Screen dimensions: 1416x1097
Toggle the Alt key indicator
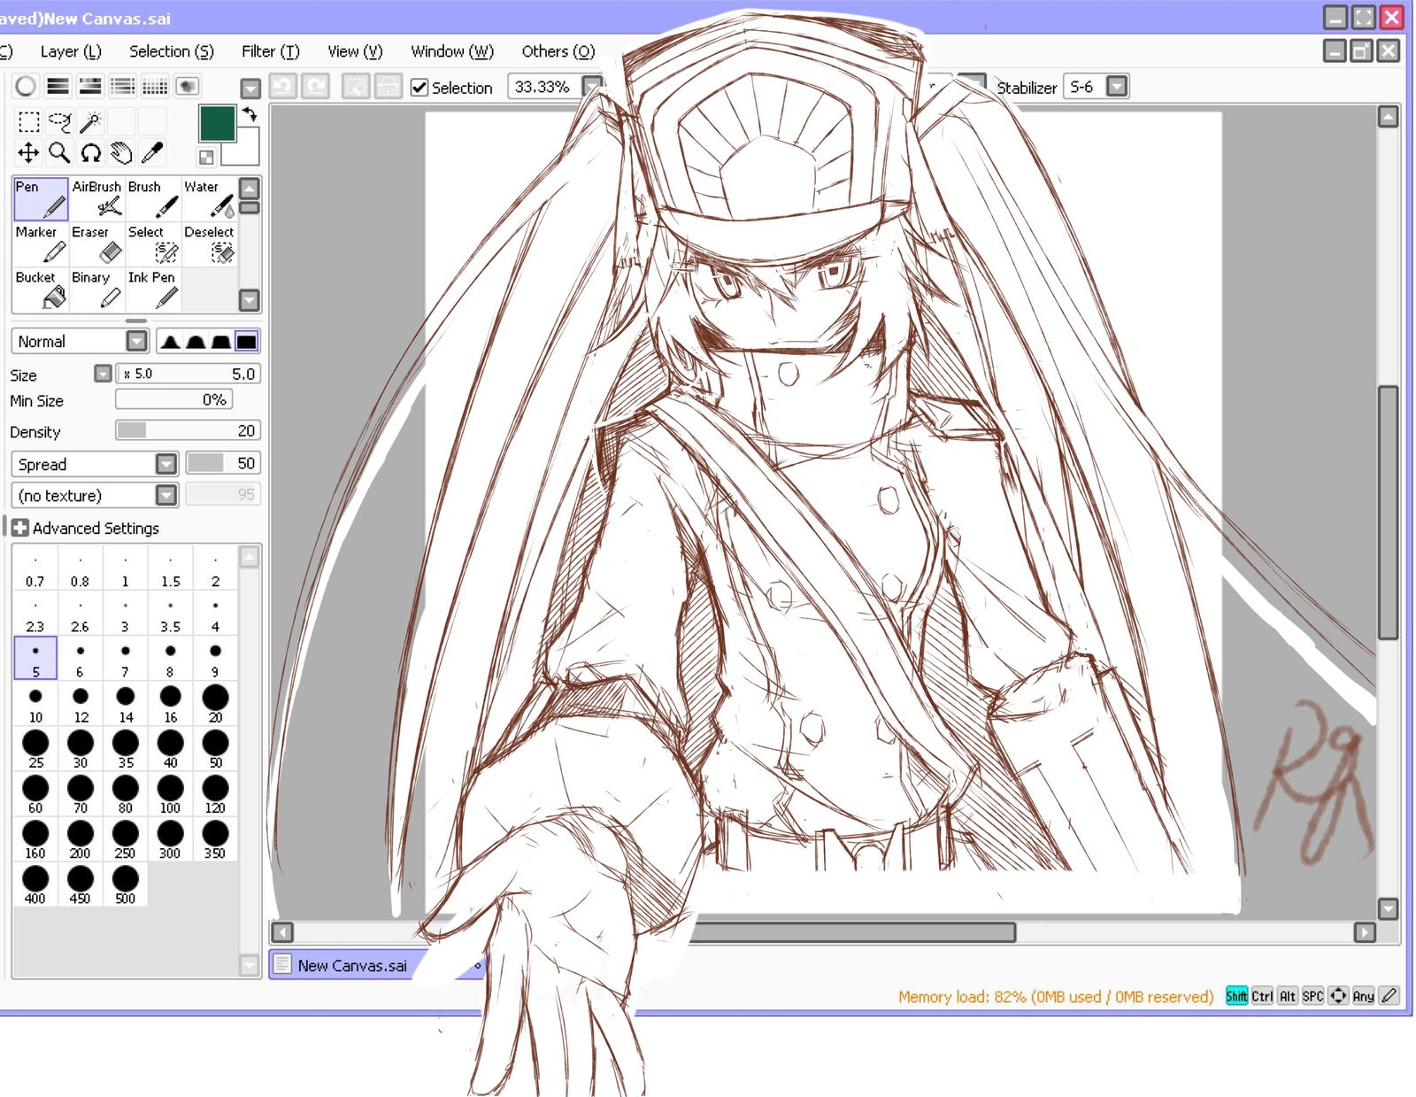pos(1288,996)
